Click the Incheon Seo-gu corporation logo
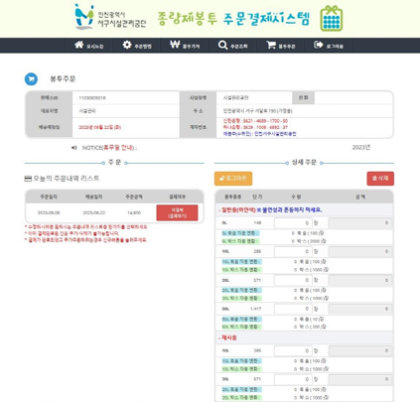This screenshot has width=420, height=402. (110, 18)
